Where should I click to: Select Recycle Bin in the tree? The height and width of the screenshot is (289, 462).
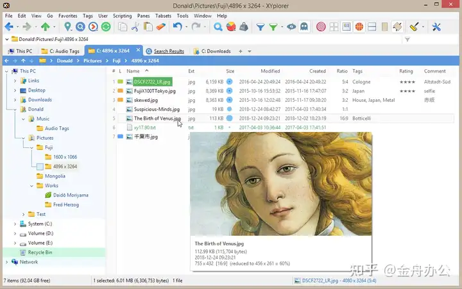tap(40, 252)
